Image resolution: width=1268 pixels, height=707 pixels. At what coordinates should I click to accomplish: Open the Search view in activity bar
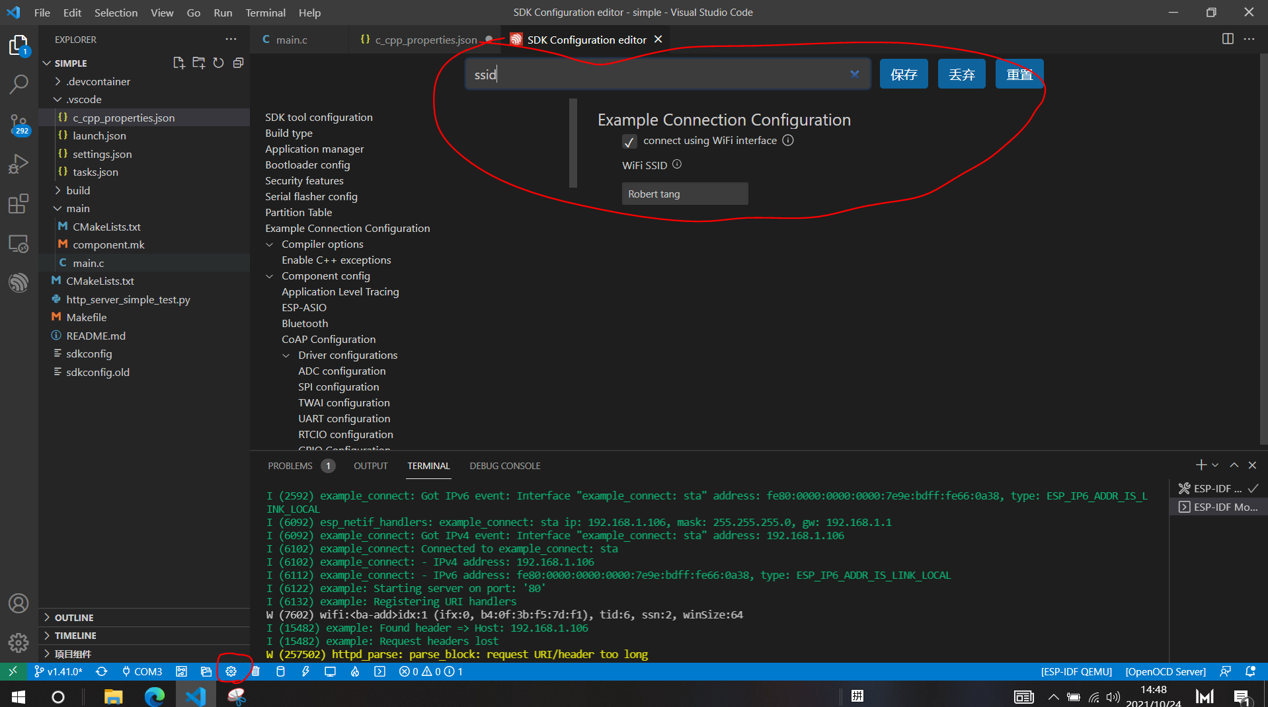(19, 85)
